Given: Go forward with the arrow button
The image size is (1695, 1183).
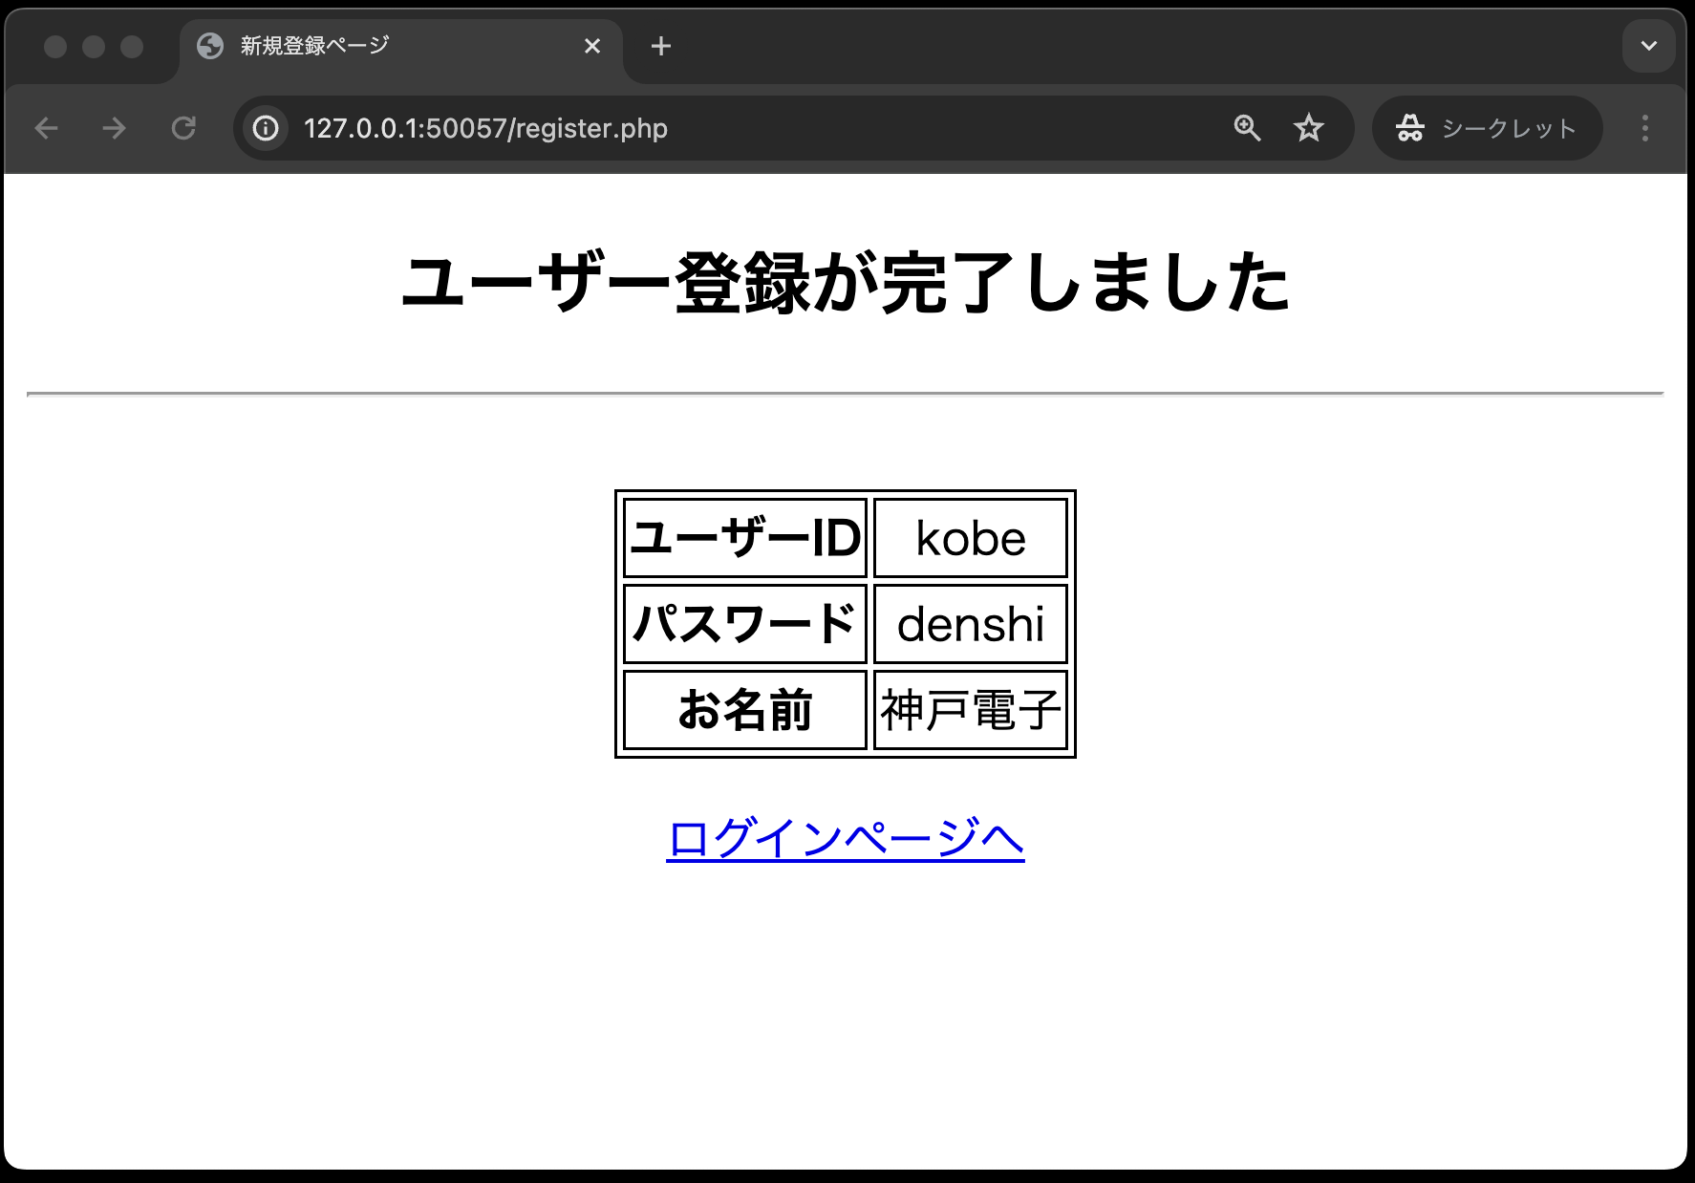Looking at the screenshot, I should coord(114,128).
